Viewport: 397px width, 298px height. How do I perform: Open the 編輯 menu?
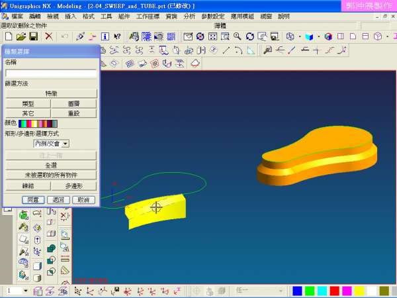[34, 17]
